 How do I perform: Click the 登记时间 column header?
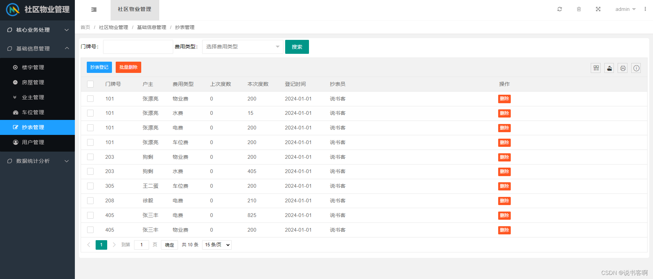295,84
